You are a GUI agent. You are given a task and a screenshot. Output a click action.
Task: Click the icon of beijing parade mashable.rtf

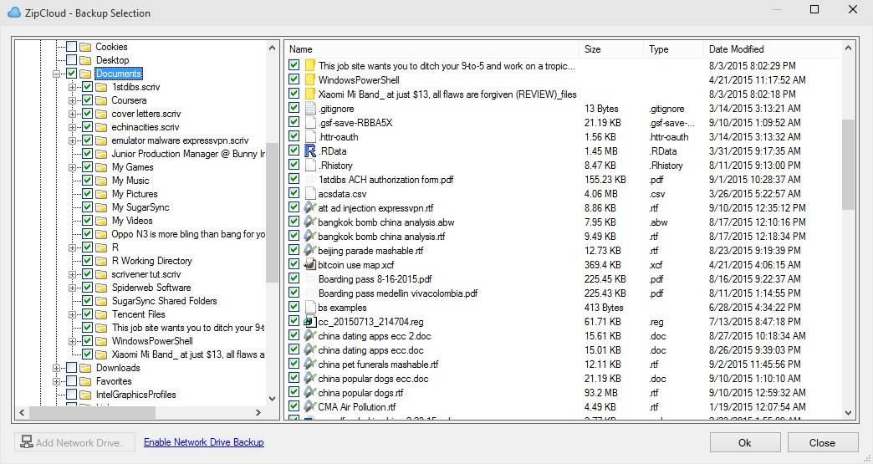pos(310,250)
